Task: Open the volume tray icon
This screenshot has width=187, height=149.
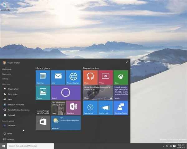Action: [171, 146]
